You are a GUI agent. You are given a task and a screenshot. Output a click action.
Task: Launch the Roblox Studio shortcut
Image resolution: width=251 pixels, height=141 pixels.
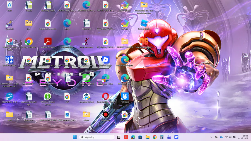coord(144,23)
